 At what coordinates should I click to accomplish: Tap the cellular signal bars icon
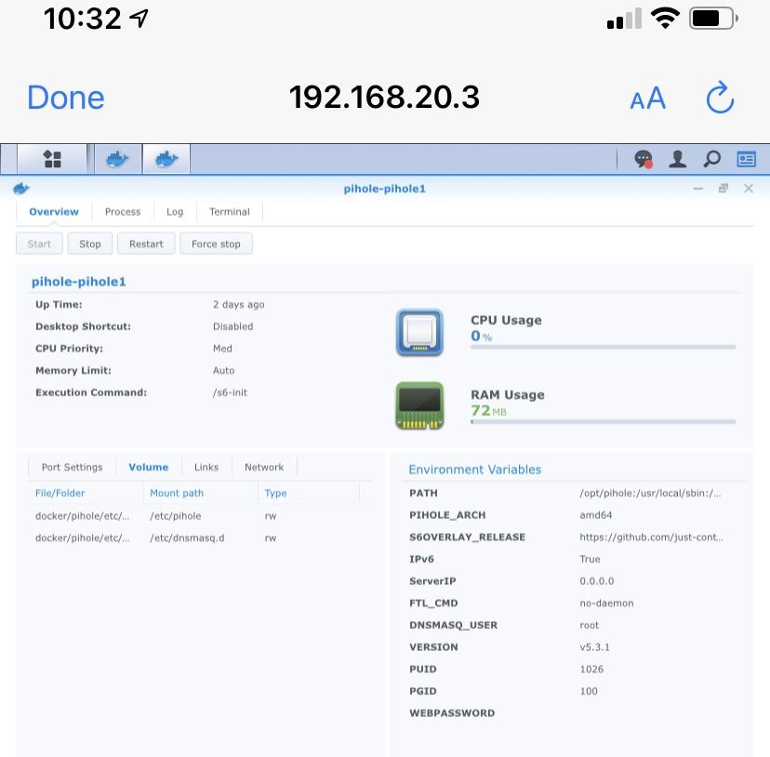[624, 19]
